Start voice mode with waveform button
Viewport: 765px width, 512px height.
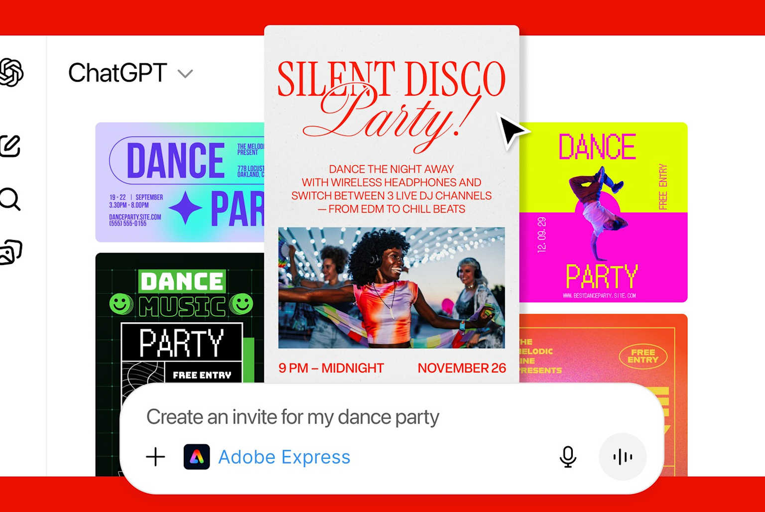coord(623,457)
